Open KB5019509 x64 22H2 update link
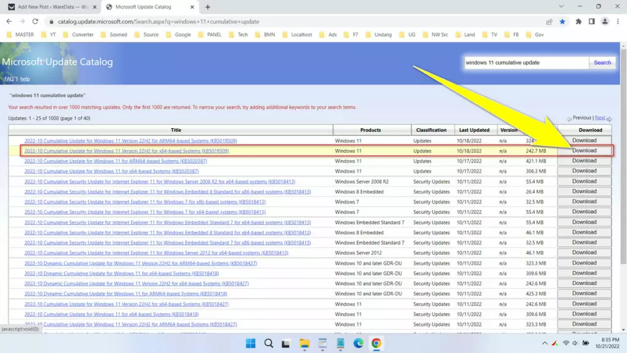This screenshot has width=627, height=353. pos(126,151)
